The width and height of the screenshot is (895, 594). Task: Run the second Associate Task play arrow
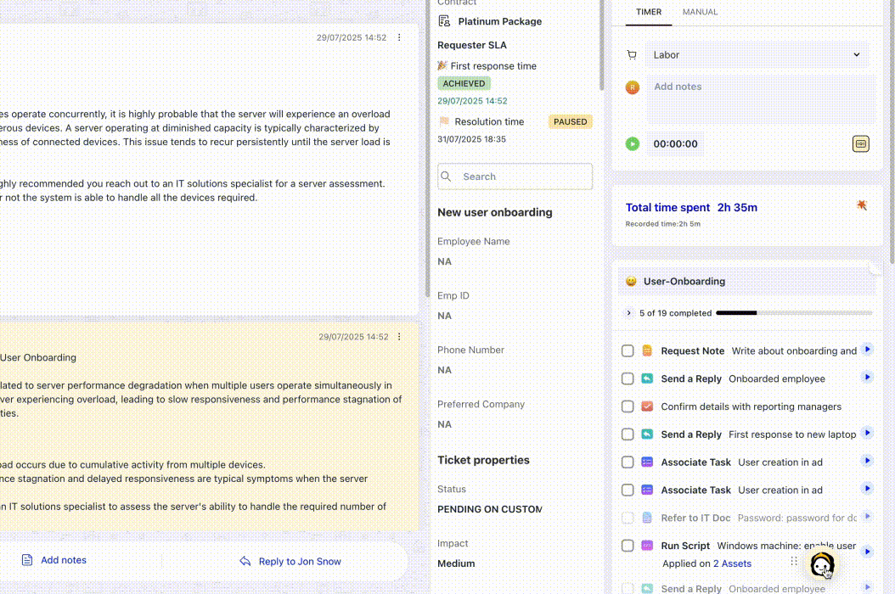pyautogui.click(x=867, y=489)
